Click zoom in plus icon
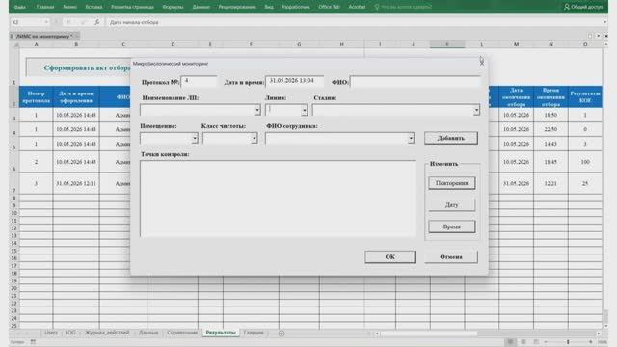 click(591, 342)
